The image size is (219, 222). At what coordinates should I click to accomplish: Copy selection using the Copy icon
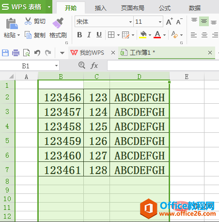point(28,35)
